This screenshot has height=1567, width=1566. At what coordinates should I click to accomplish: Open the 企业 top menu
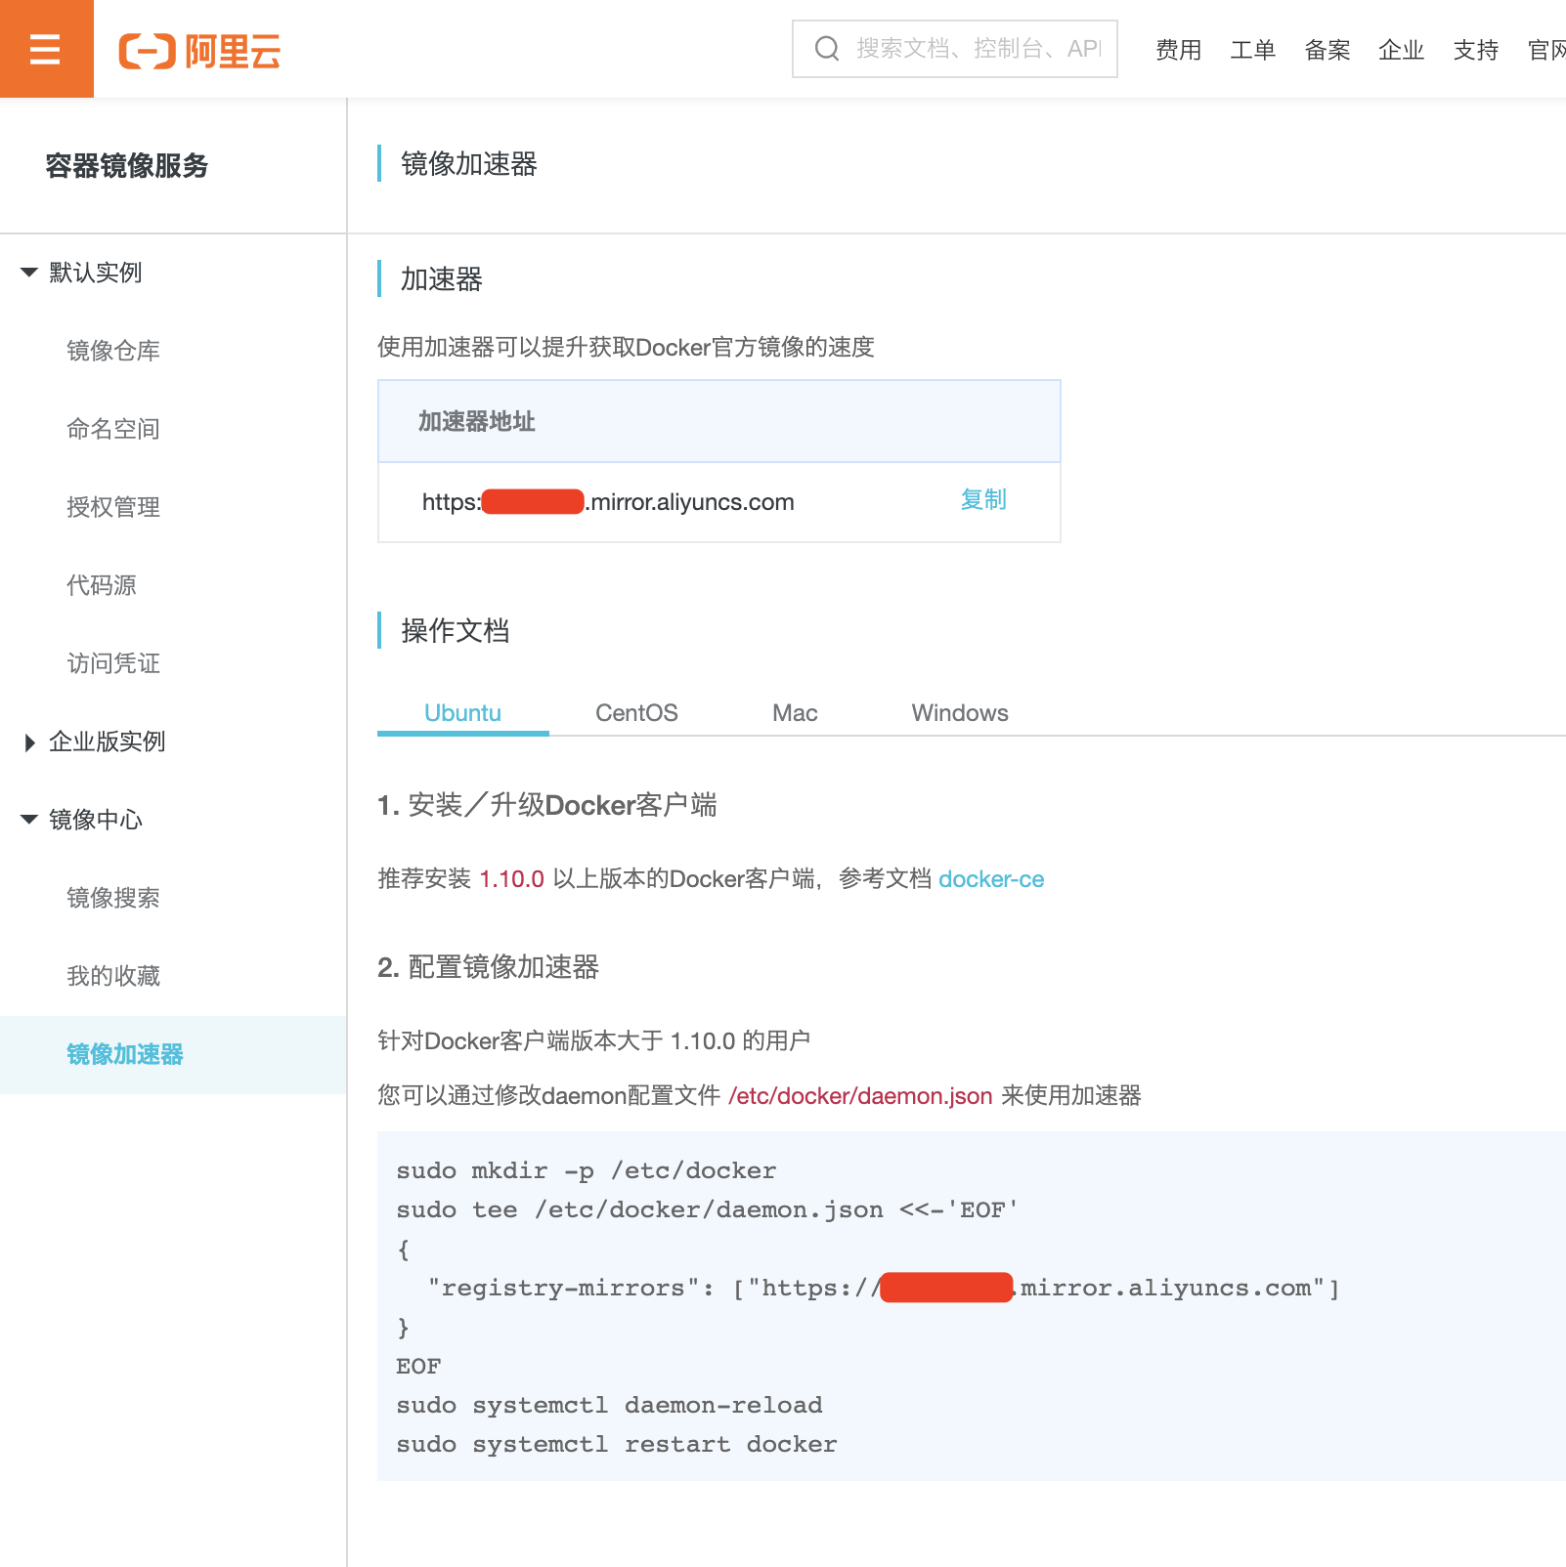tap(1401, 50)
